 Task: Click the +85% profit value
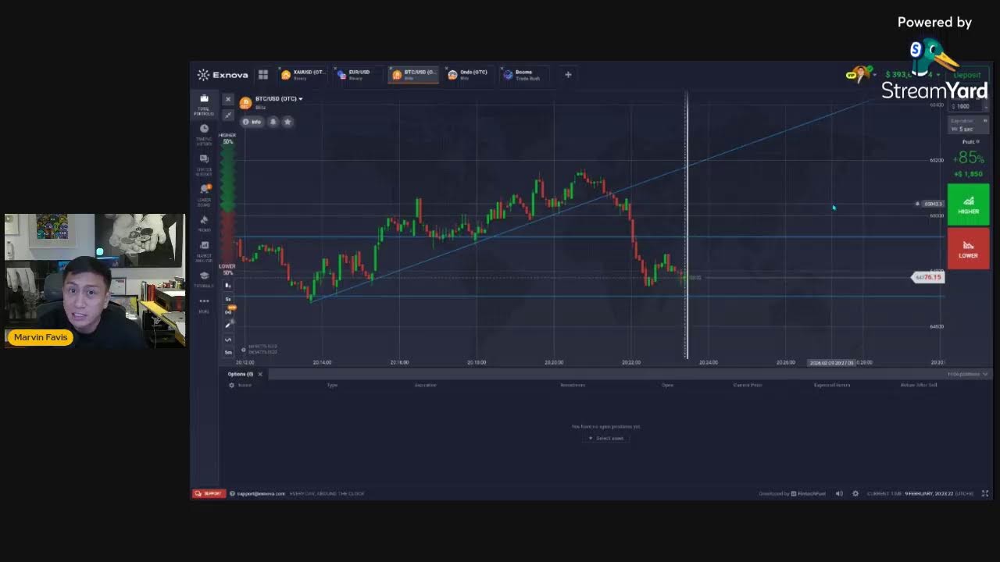click(969, 158)
